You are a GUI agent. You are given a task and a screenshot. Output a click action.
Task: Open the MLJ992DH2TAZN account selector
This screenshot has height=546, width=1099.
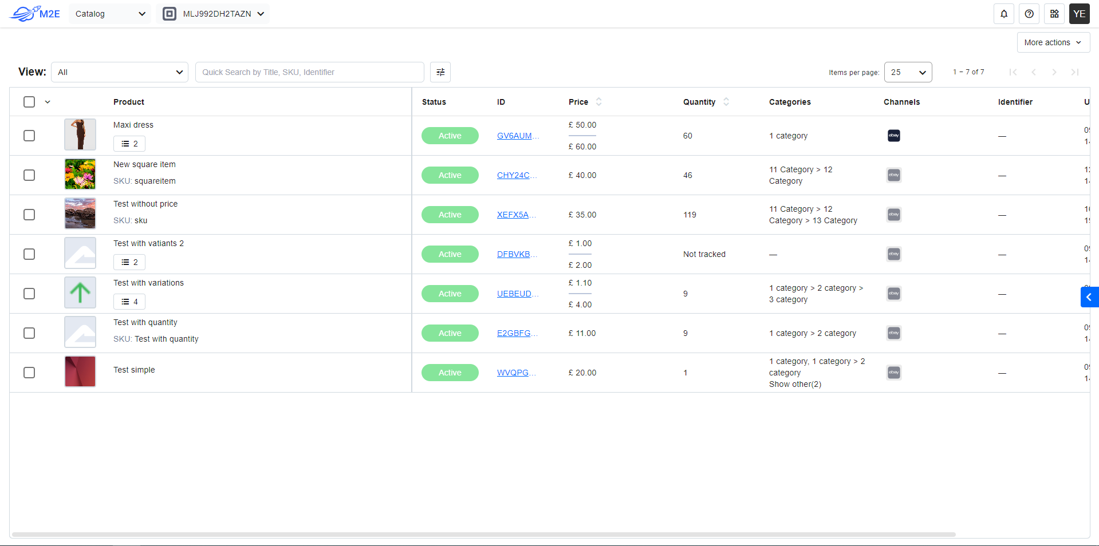[213, 14]
